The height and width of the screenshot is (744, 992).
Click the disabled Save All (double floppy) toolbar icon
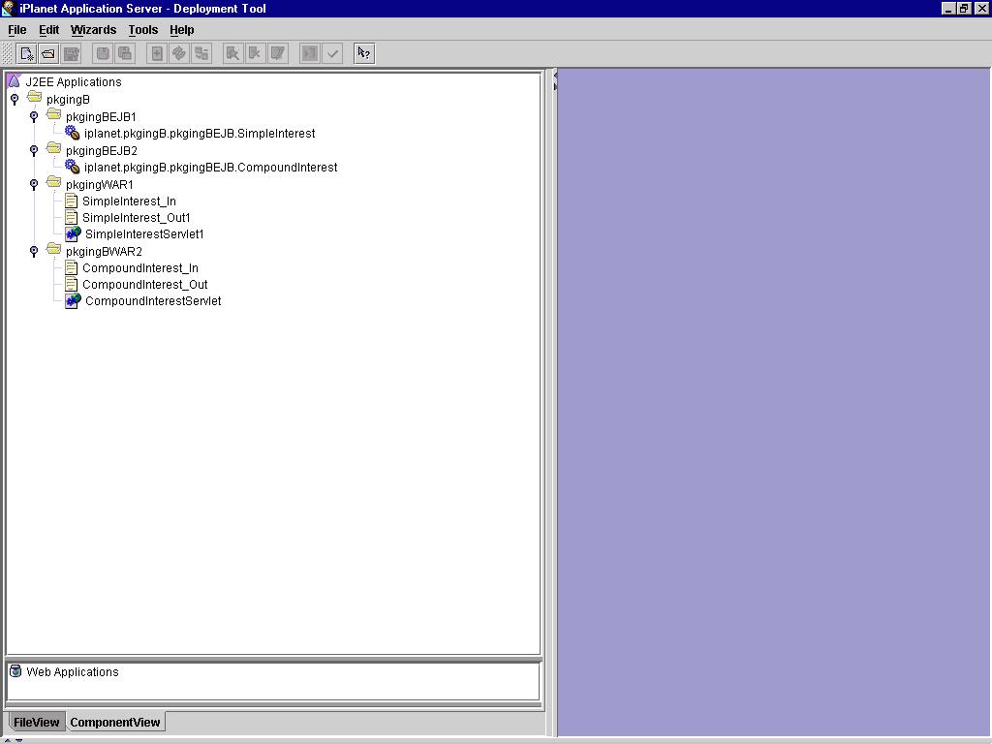click(x=125, y=54)
